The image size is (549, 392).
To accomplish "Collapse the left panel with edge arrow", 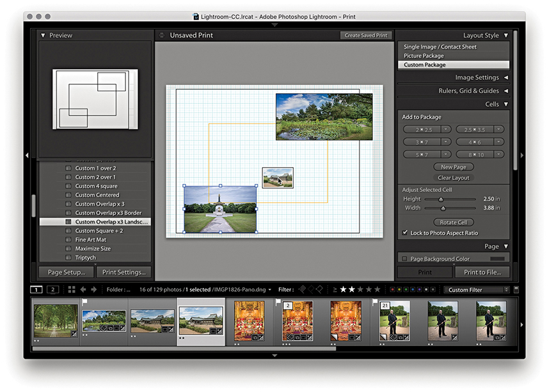I will click(x=27, y=155).
